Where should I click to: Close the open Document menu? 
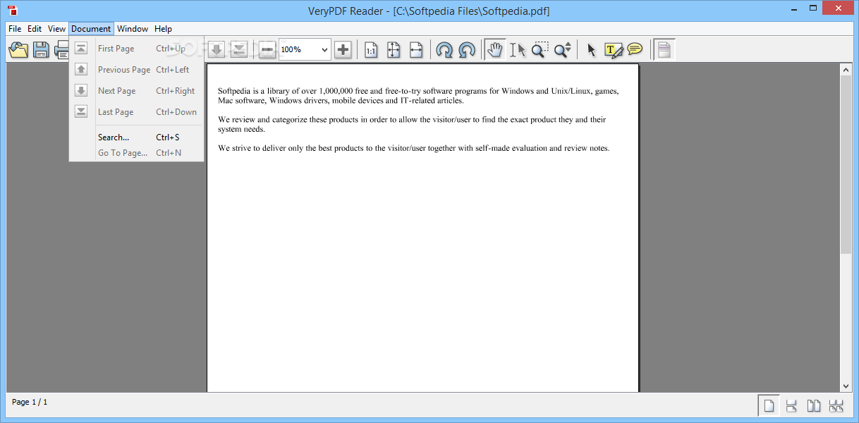[x=91, y=29]
